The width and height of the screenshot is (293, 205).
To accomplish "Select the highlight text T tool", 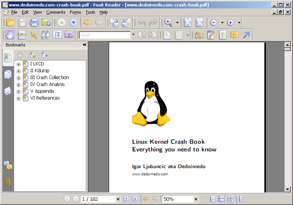I will 222,35.
